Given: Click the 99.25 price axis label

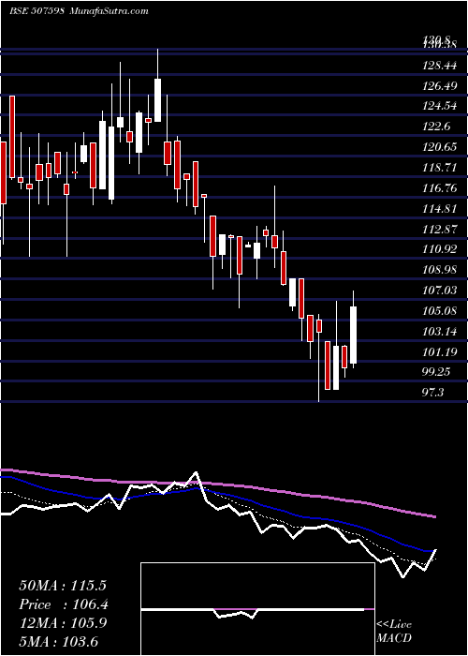Looking at the screenshot, I should tap(437, 372).
